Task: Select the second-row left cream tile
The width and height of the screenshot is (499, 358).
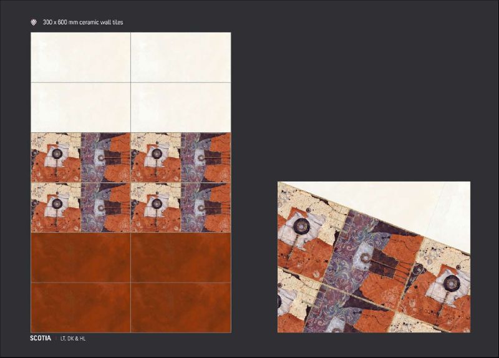Action: 80,107
